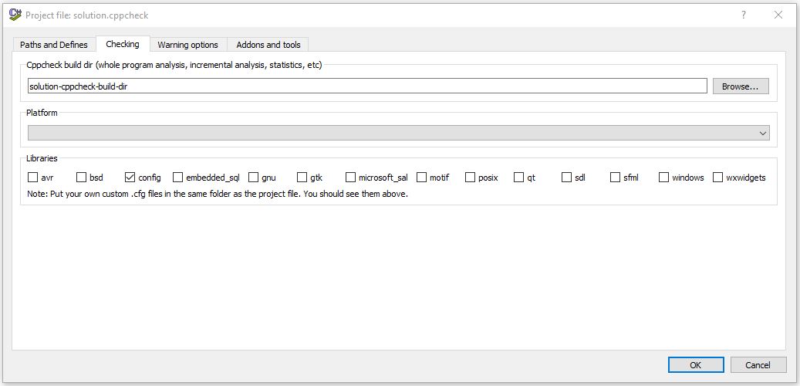This screenshot has height=386, width=800.
Task: Check the posix library option
Action: tap(471, 177)
